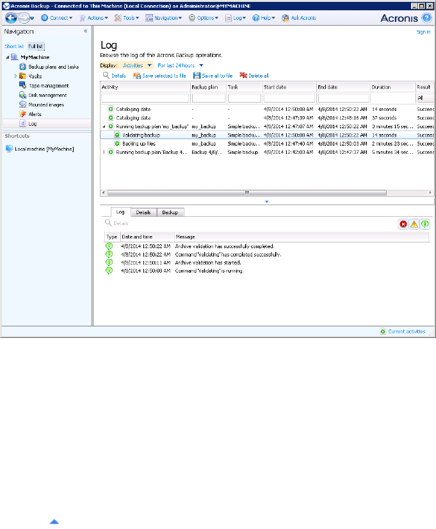This screenshot has height=529, width=436.
Task: Open the Help menu
Action: (x=264, y=18)
